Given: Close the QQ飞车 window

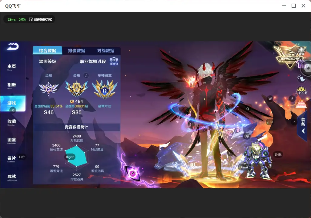Looking at the screenshot, I should (303, 6).
